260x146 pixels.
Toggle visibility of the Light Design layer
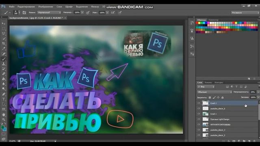199,119
